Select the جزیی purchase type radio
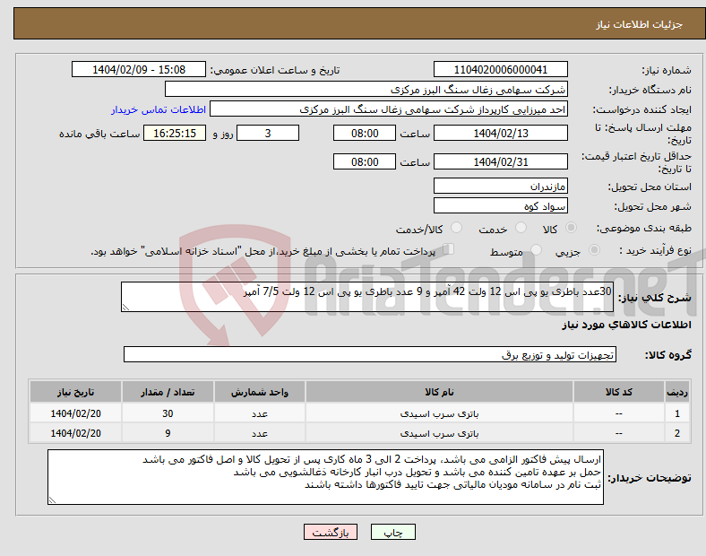 [594, 250]
